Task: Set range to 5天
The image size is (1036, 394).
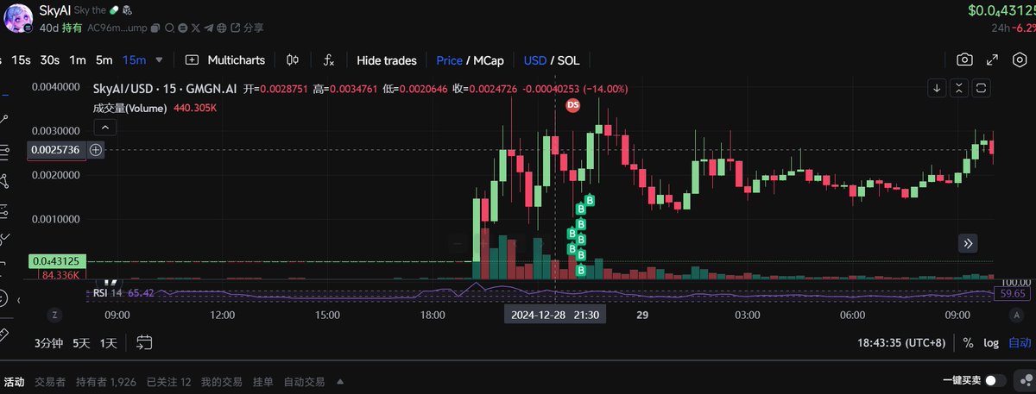Action: pos(80,342)
